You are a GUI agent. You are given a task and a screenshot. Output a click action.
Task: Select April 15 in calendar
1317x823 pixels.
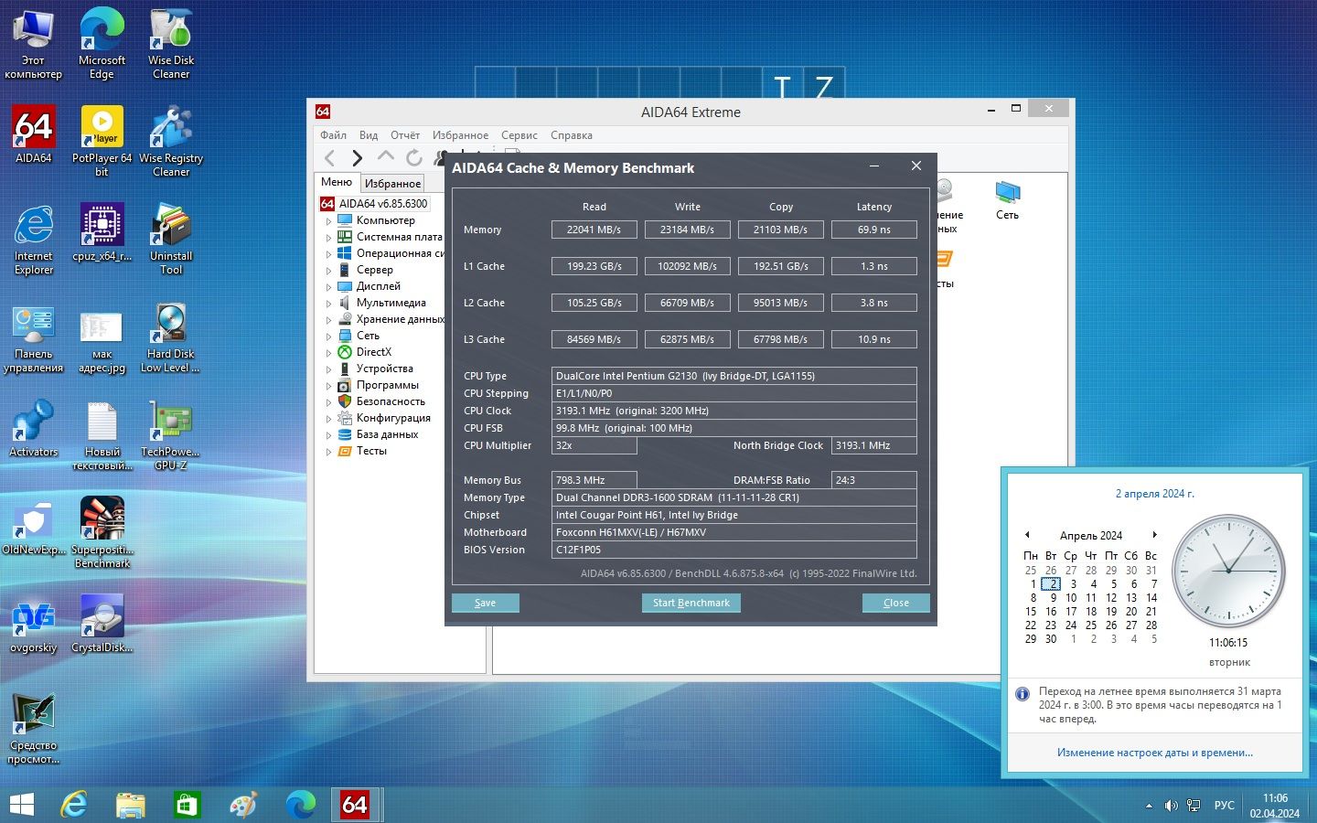1031,612
